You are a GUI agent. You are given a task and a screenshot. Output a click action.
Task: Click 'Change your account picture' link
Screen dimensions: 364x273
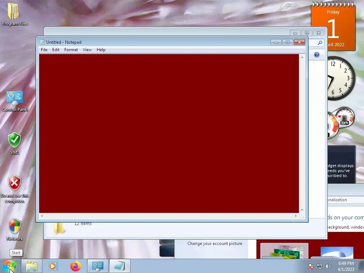click(215, 243)
